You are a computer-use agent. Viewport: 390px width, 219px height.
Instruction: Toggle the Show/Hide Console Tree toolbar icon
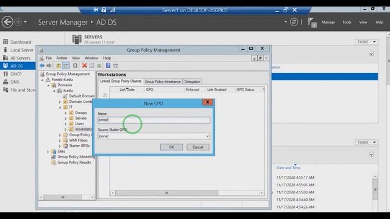point(66,66)
